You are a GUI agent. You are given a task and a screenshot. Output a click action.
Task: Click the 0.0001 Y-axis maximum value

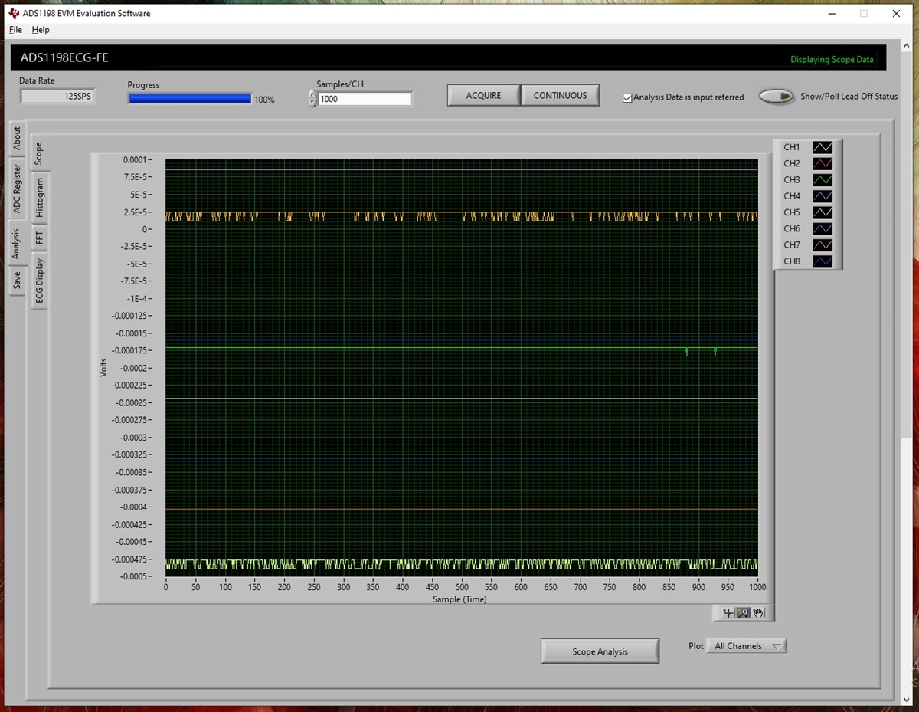(135, 159)
